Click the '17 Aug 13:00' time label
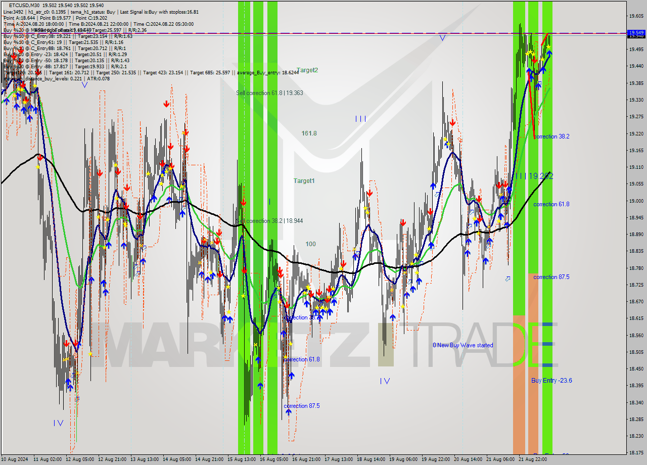 [x=339, y=459]
